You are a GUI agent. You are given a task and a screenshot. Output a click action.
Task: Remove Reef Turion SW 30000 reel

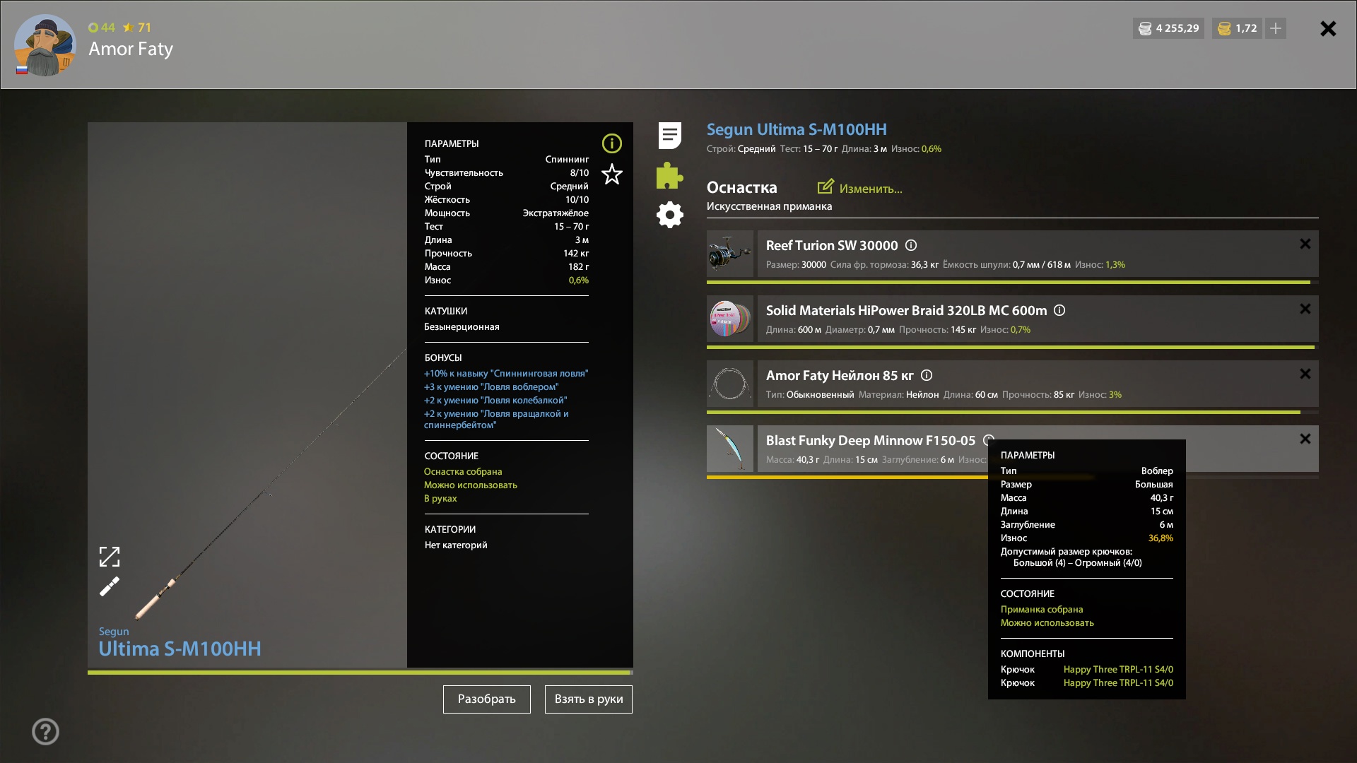[x=1305, y=244]
